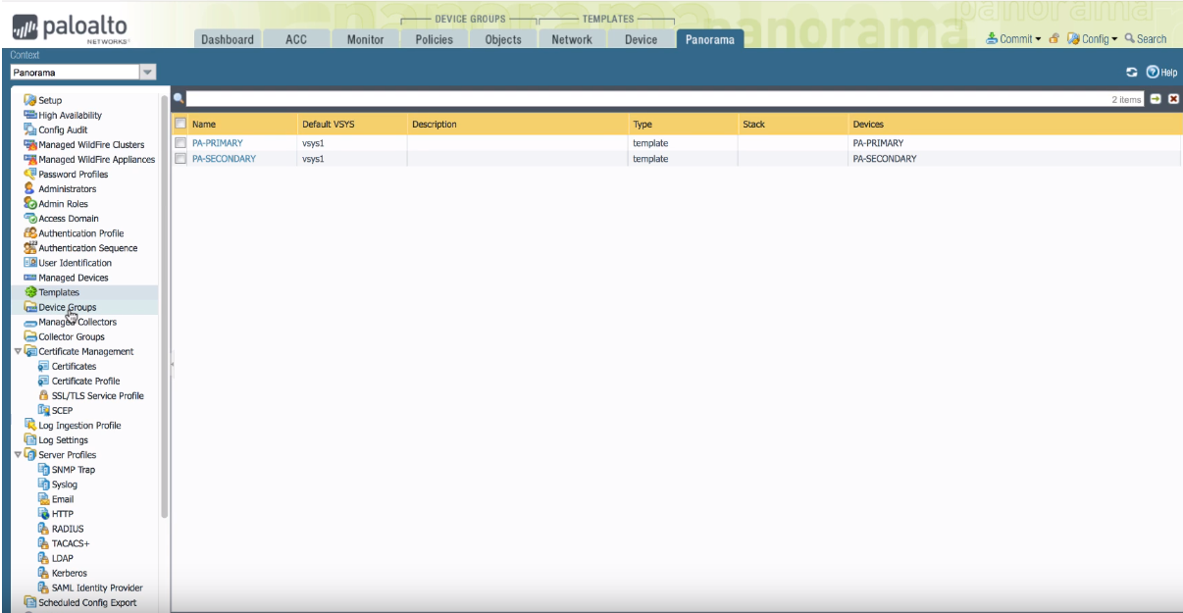Open the Context dropdown showing Panorama
This screenshot has width=1183, height=613.
pos(81,72)
